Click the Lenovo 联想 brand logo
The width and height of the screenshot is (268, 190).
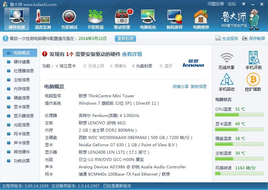coord(193,63)
